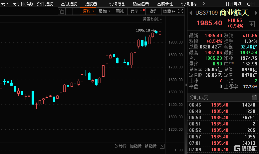Click 金额 value 92.46亿
Image resolution: width=259 pixels, height=154 pixels.
(249, 47)
